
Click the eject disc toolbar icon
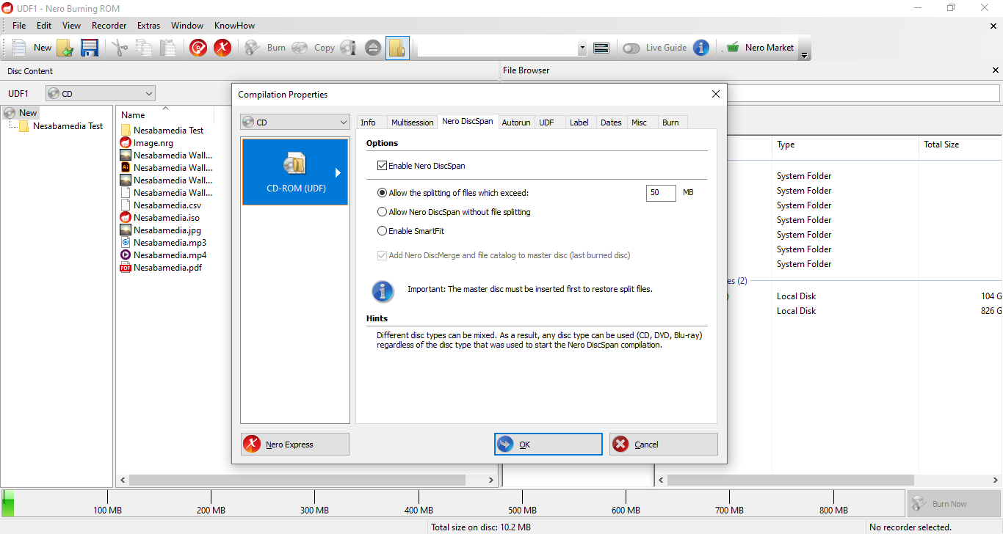pyautogui.click(x=373, y=48)
